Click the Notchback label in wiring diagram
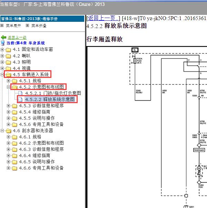This screenshot has height=208, width=207. [199, 150]
